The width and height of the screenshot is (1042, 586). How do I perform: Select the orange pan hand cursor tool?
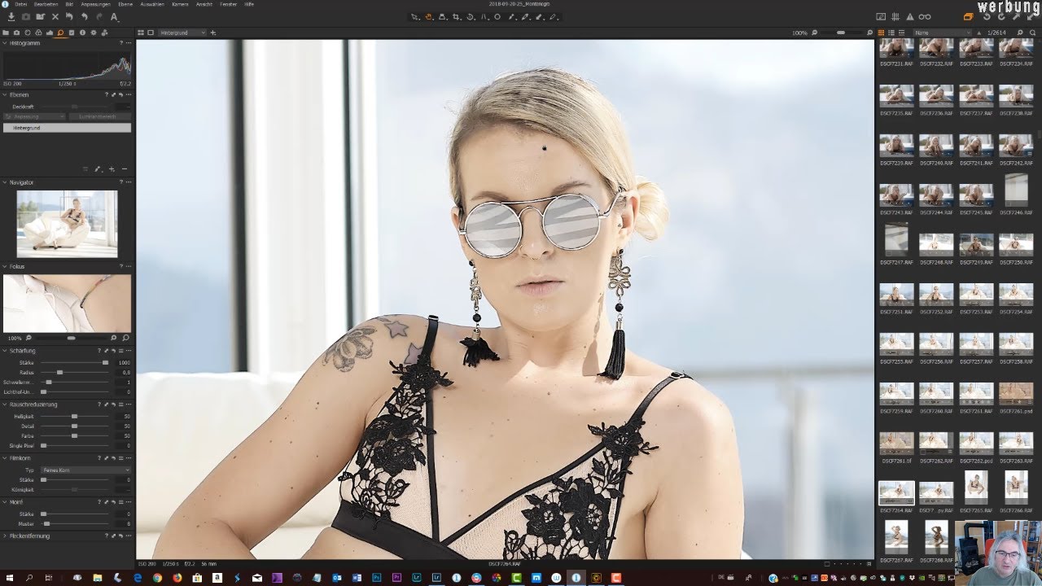(x=428, y=16)
